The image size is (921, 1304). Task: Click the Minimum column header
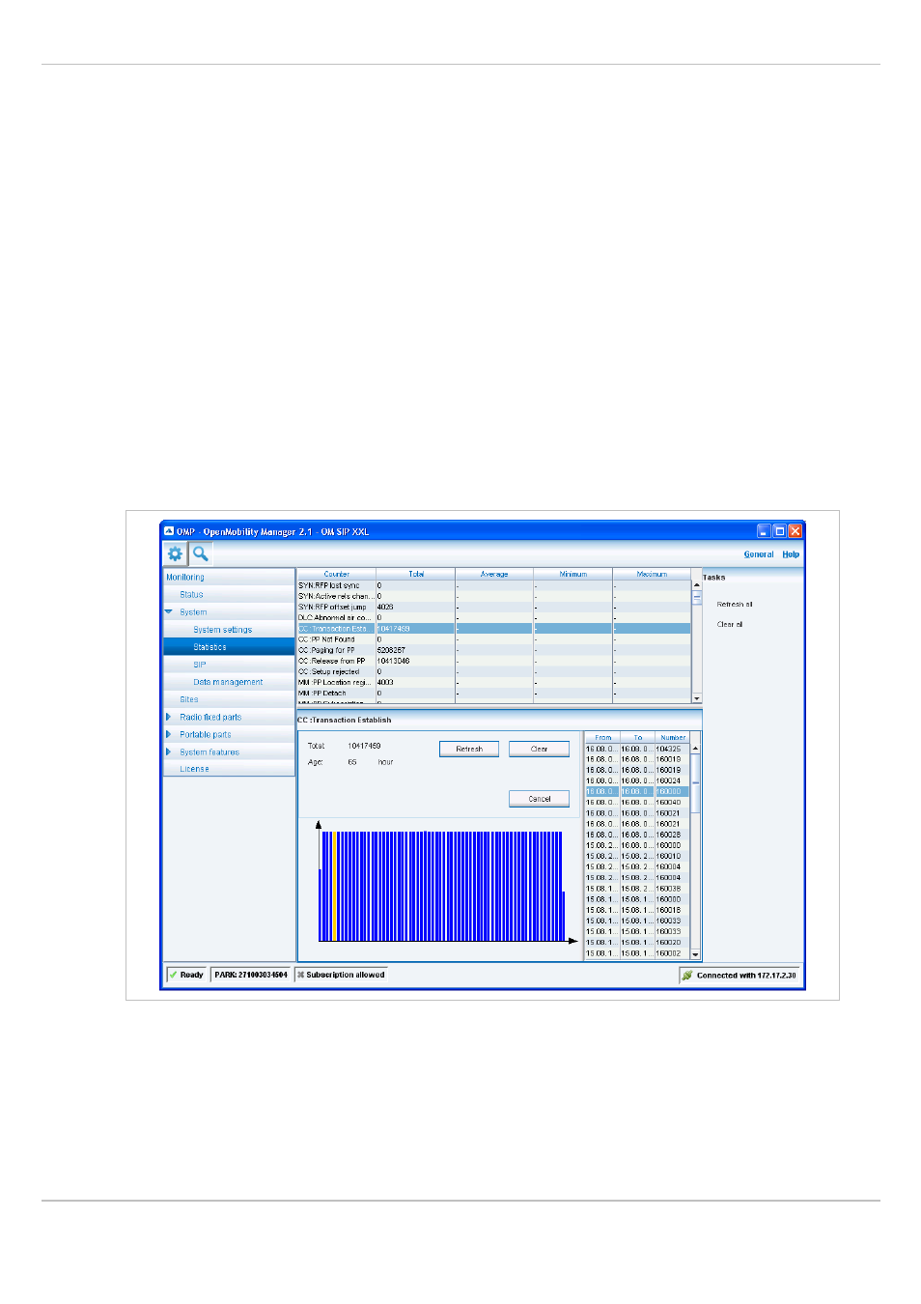click(x=573, y=575)
